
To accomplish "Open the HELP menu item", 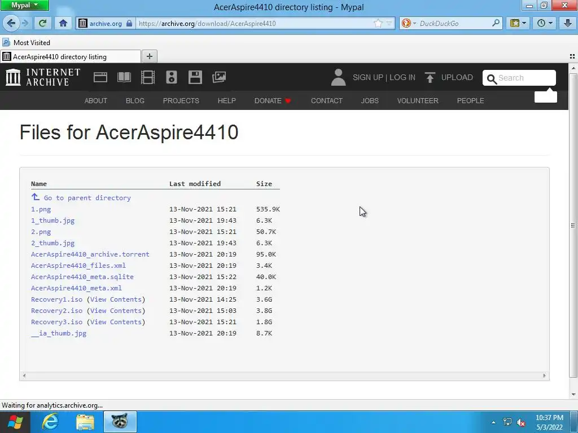I will pos(227,100).
